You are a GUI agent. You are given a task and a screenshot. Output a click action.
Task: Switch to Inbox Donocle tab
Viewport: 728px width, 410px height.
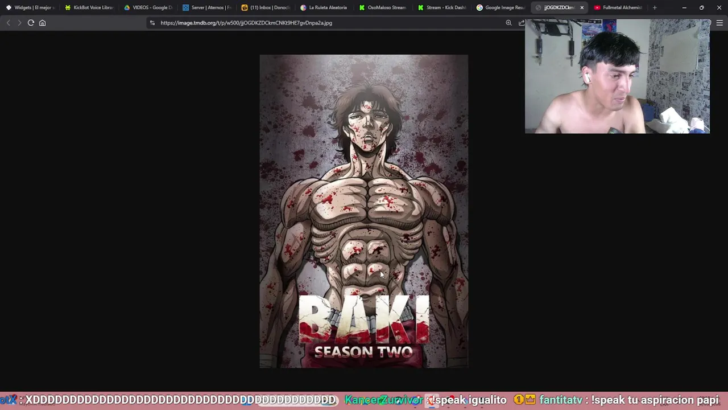tap(266, 7)
